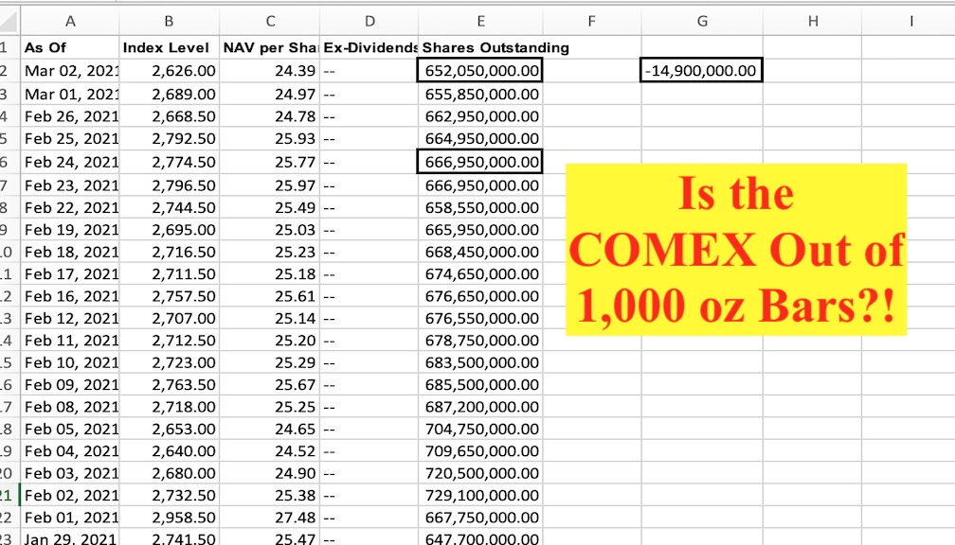Select date cell Feb 01, 2021
955x545 pixels.
tap(70, 518)
